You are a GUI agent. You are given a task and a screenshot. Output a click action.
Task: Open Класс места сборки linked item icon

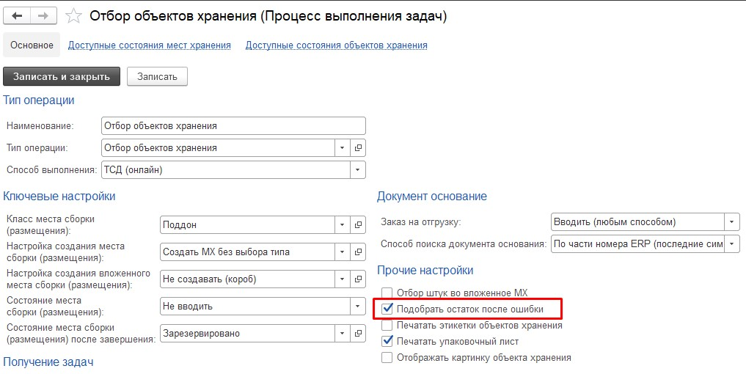tap(358, 224)
